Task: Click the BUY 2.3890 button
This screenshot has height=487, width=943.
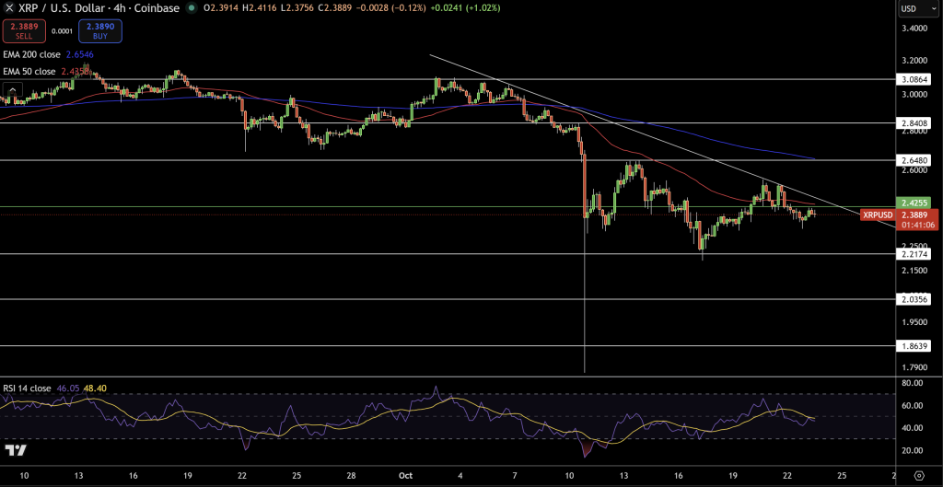Action: [x=101, y=31]
